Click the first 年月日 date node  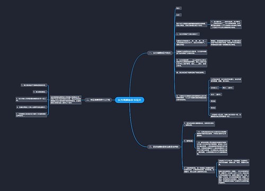click(213, 101)
